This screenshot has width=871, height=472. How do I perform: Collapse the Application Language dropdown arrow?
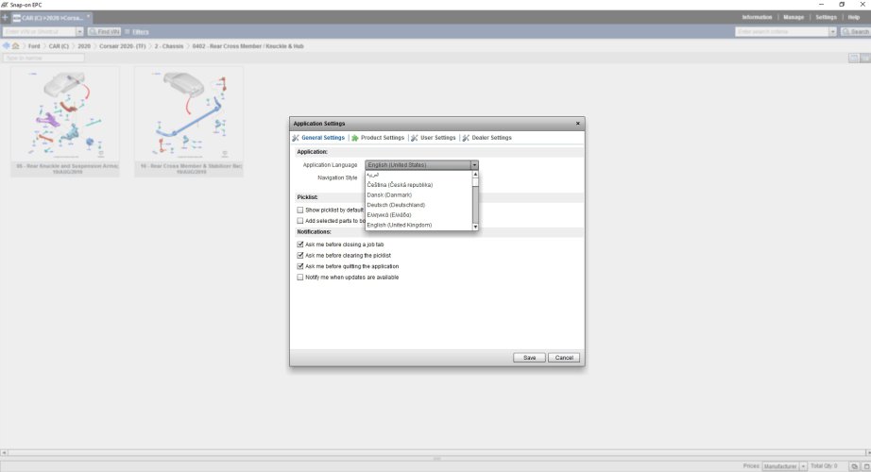click(474, 165)
